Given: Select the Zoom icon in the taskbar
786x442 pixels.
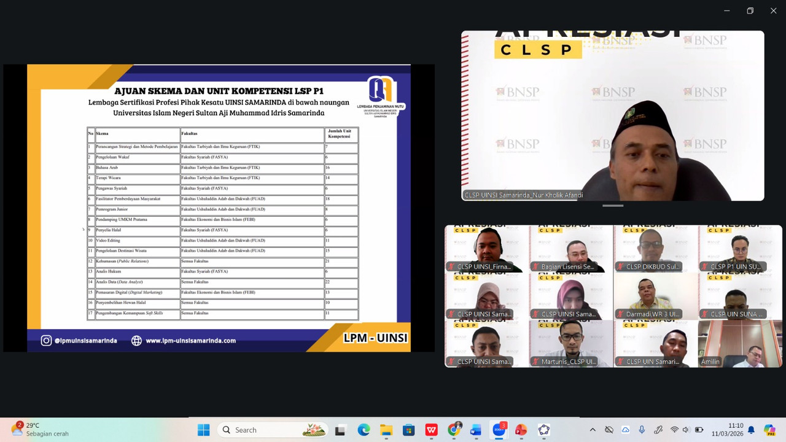Looking at the screenshot, I should tap(499, 430).
